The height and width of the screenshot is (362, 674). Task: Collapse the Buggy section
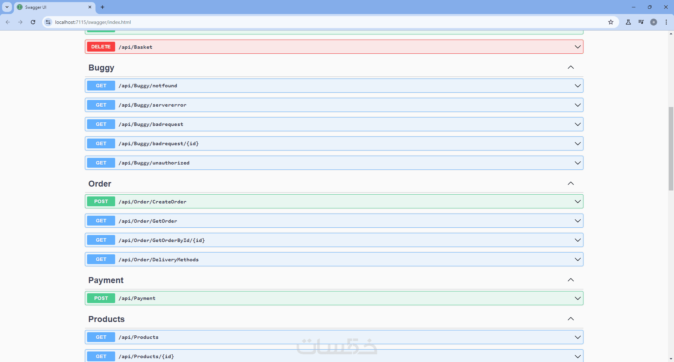[x=571, y=67]
